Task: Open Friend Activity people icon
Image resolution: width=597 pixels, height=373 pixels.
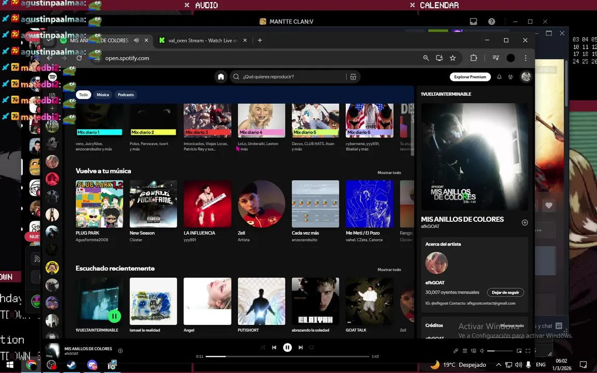Action: (x=510, y=77)
